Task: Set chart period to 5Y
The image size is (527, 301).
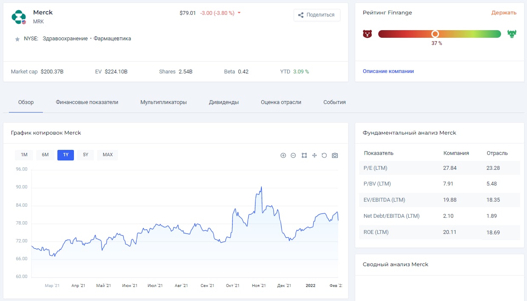Action: (x=85, y=155)
